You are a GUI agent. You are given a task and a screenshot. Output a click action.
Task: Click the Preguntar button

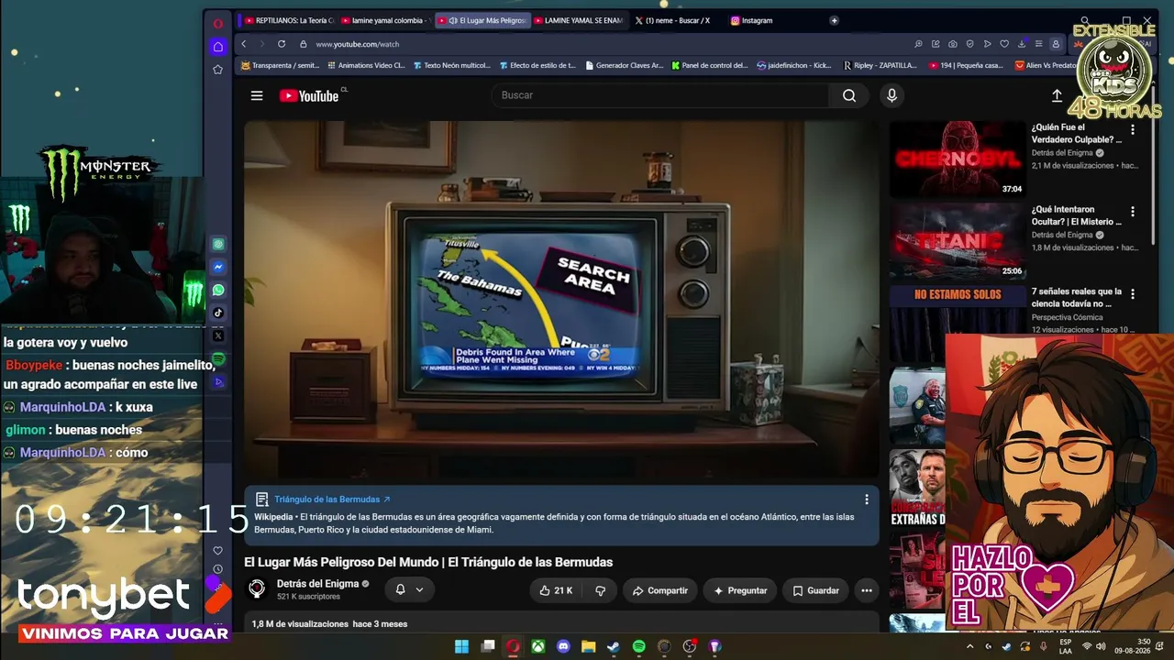click(x=740, y=590)
